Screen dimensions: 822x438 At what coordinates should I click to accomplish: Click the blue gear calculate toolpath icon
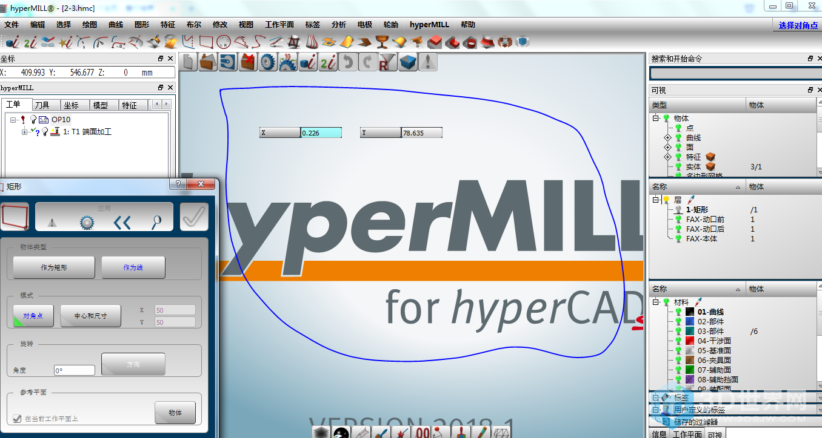point(268,62)
